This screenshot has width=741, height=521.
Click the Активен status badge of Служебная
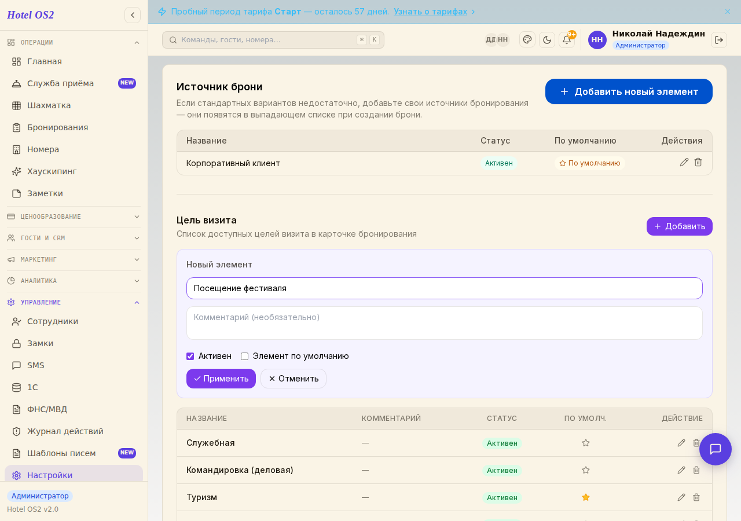502,443
